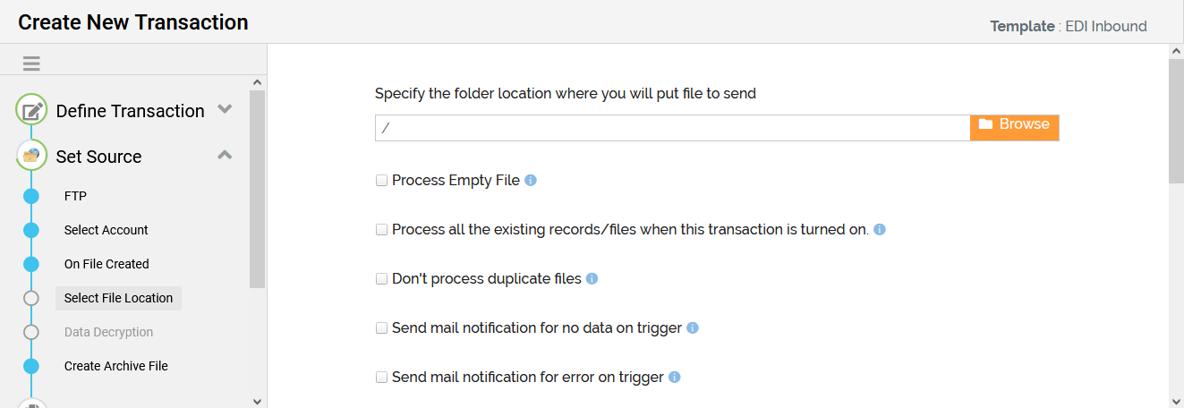
Task: Click info icon beside duplicate files option
Action: click(x=592, y=279)
